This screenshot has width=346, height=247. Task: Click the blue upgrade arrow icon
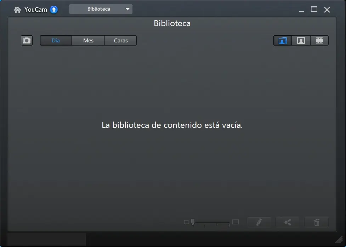[x=53, y=9]
